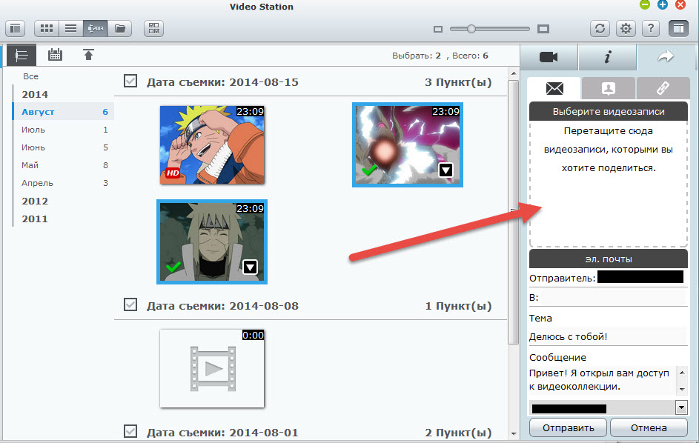Viewport: 699px width, 443px height.
Task: Click the Дата съемки: 2014-08-15 heading
Action: tap(222, 82)
